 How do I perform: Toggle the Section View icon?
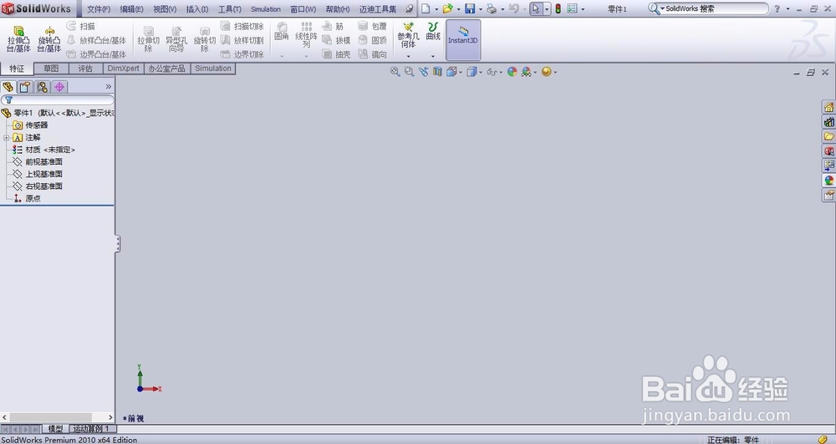437,71
